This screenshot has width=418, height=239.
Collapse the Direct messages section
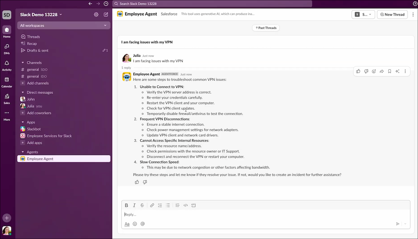[23, 92]
